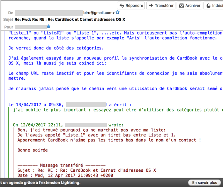Open En savoir plus about Lightning
Screen dimensions: 223x187
point(205,182)
